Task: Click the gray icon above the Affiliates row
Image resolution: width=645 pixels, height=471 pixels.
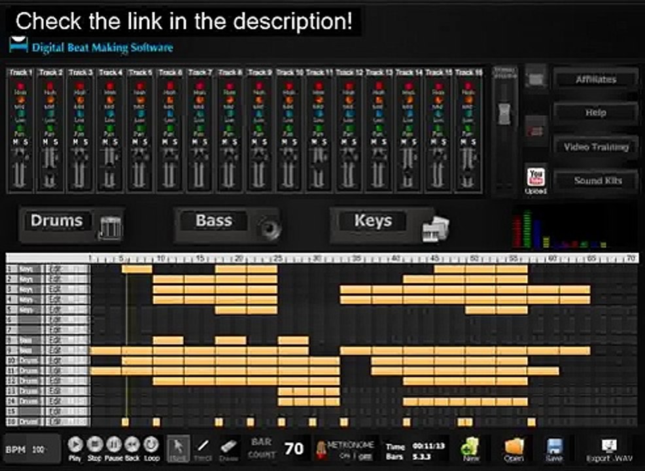Action: (536, 77)
